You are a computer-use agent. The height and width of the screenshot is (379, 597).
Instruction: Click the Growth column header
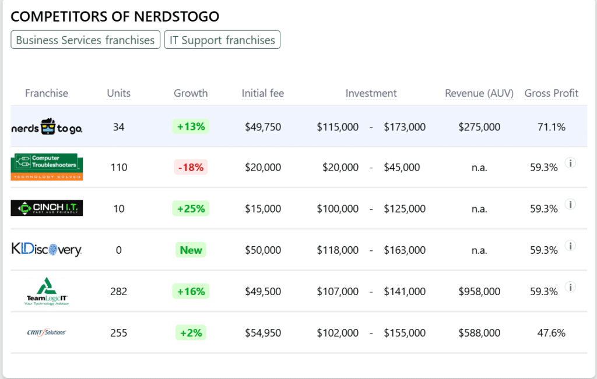click(191, 93)
